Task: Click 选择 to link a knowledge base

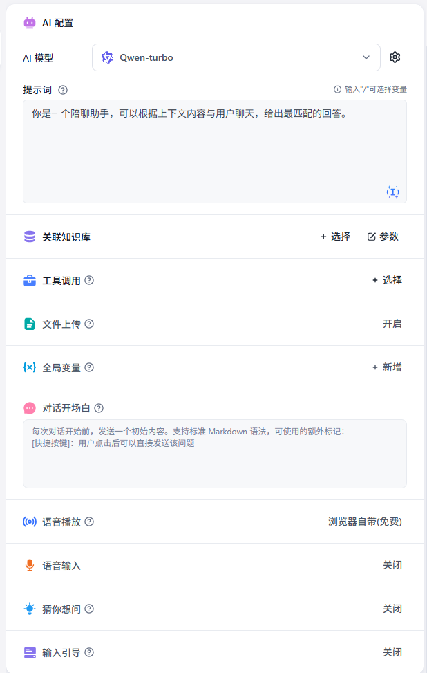Action: pyautogui.click(x=335, y=237)
